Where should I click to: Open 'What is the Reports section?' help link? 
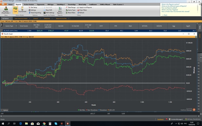[x=170, y=4]
